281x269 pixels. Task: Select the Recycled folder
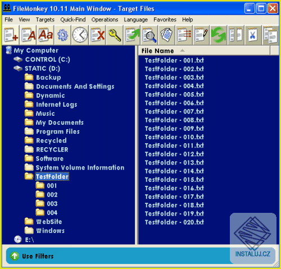[x=51, y=140]
